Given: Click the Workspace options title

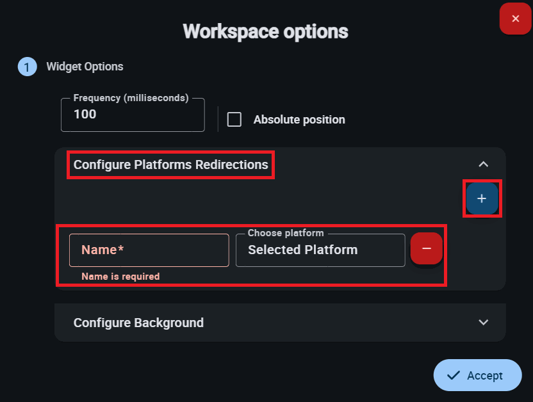Looking at the screenshot, I should 265,31.
